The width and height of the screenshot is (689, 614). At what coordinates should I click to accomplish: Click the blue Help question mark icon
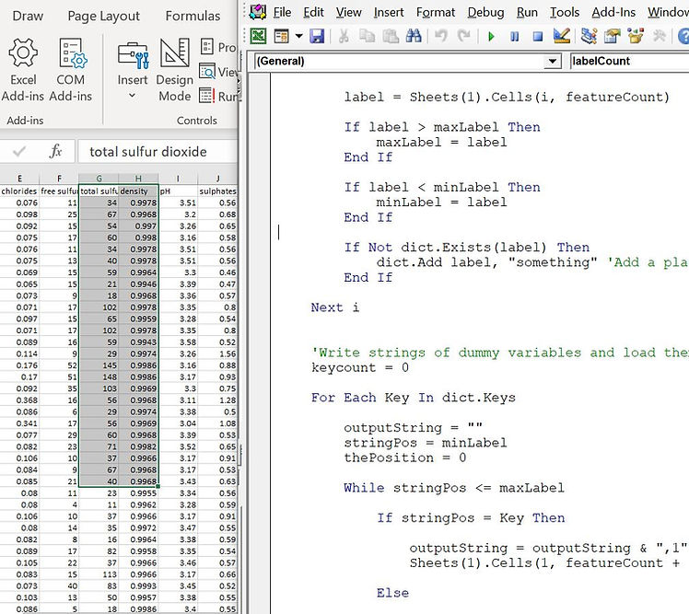coord(683,36)
